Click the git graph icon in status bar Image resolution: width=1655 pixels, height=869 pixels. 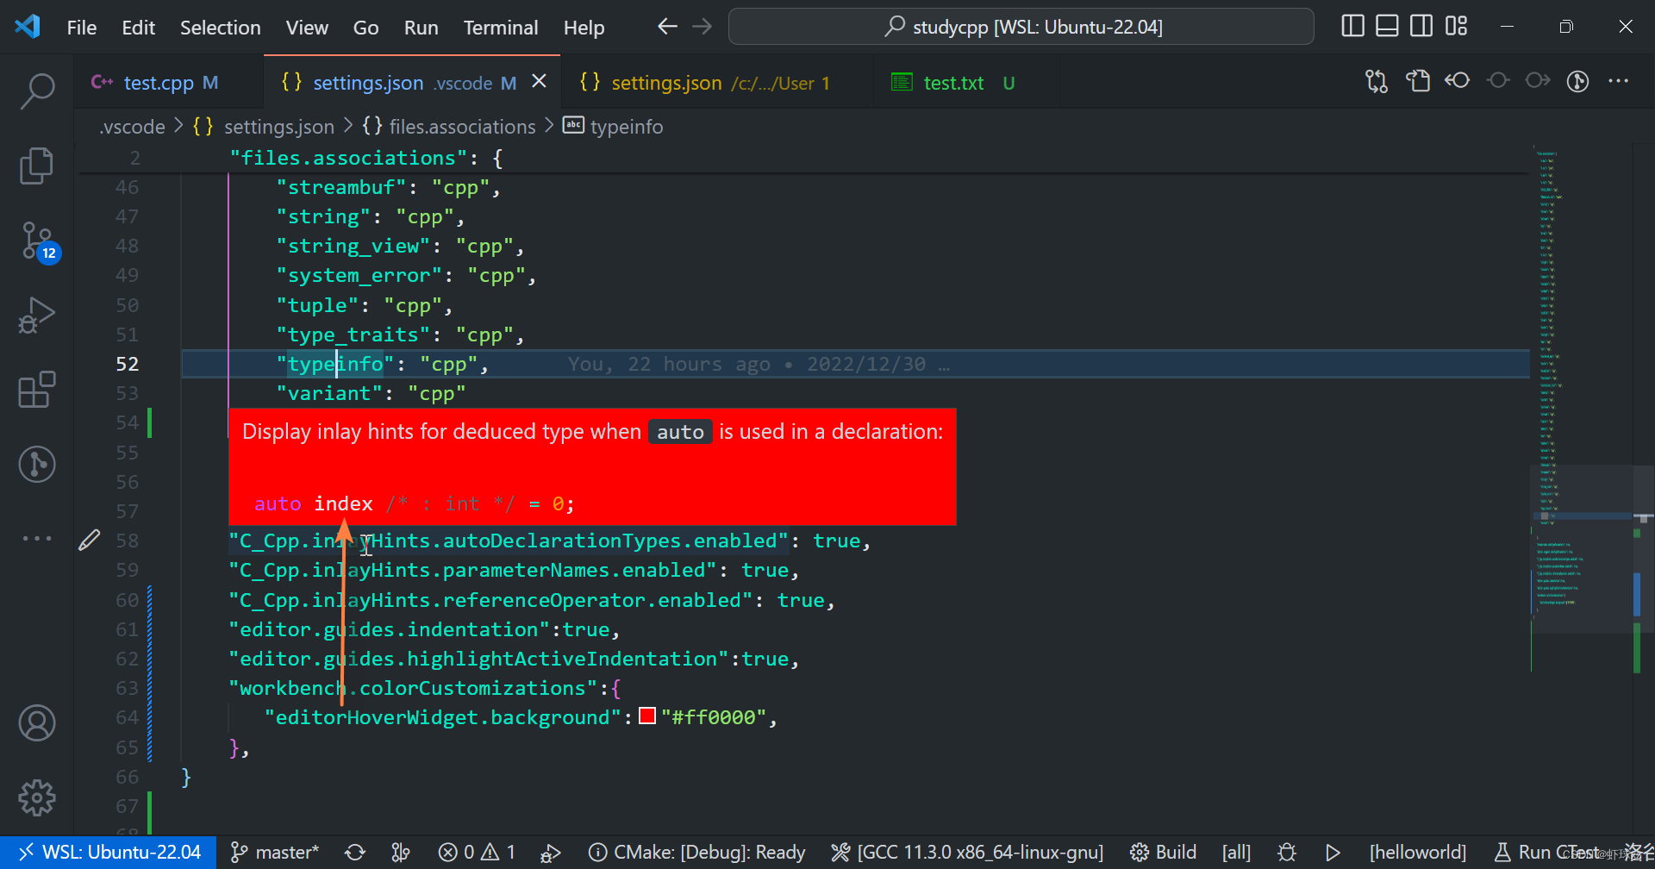pos(401,853)
